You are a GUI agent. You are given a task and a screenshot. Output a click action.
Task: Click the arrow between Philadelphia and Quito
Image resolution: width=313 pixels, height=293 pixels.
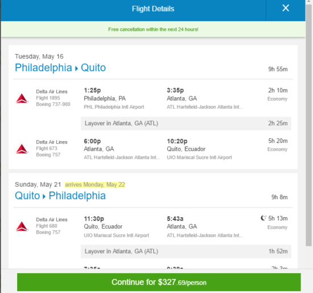[76, 69]
